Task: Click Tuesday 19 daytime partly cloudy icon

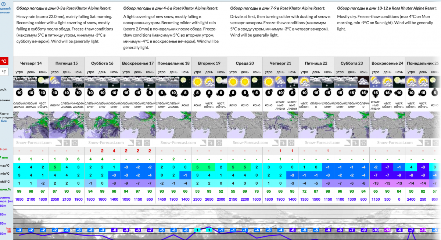Action: tap(209, 81)
